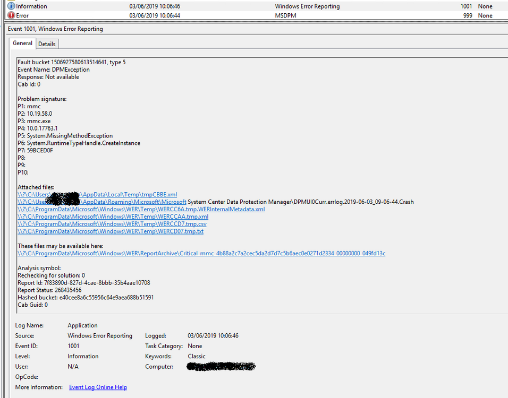
Task: Open the WERCD07.tmp.txt file link
Action: 111,231
